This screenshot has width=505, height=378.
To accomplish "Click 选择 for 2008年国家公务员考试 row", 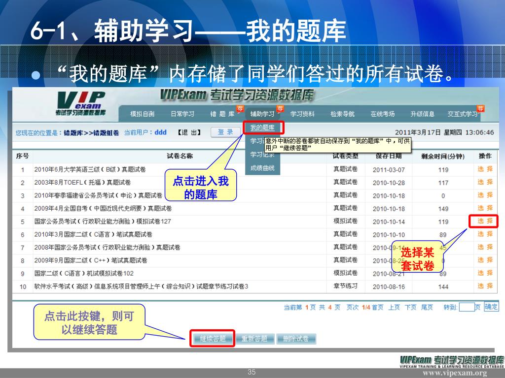I will click(x=485, y=247).
